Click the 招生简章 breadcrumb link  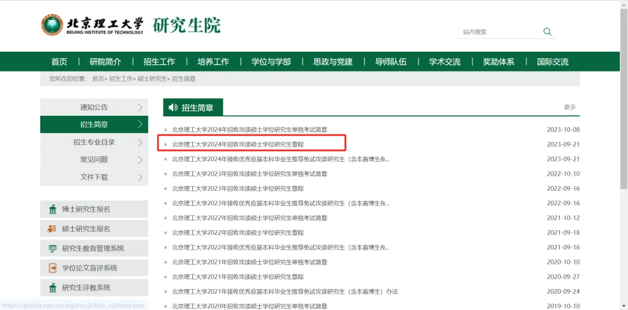coord(184,79)
